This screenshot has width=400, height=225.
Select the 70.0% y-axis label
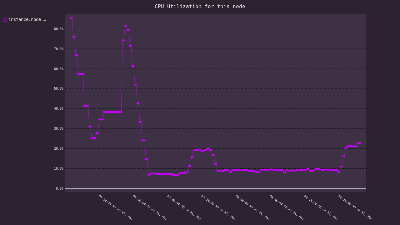tap(59, 49)
